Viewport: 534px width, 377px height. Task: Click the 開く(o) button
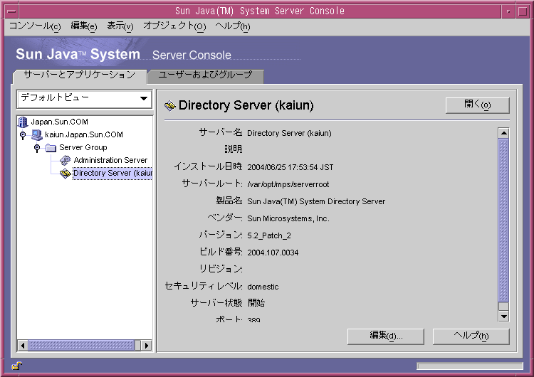click(478, 105)
